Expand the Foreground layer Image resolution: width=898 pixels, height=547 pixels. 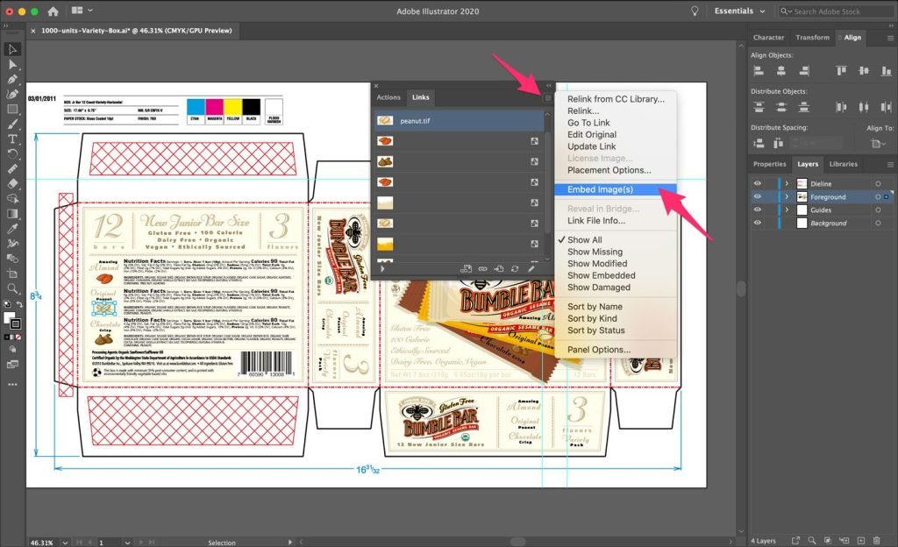point(787,197)
